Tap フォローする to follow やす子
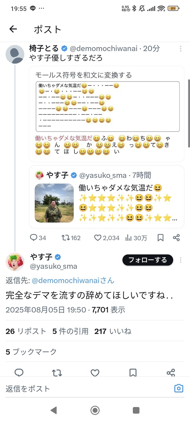 click(148, 260)
